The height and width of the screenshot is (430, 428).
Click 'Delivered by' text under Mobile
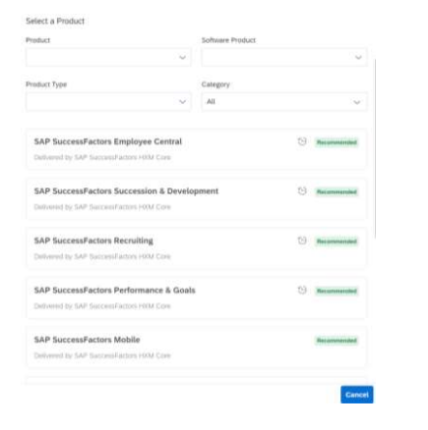(x=102, y=355)
